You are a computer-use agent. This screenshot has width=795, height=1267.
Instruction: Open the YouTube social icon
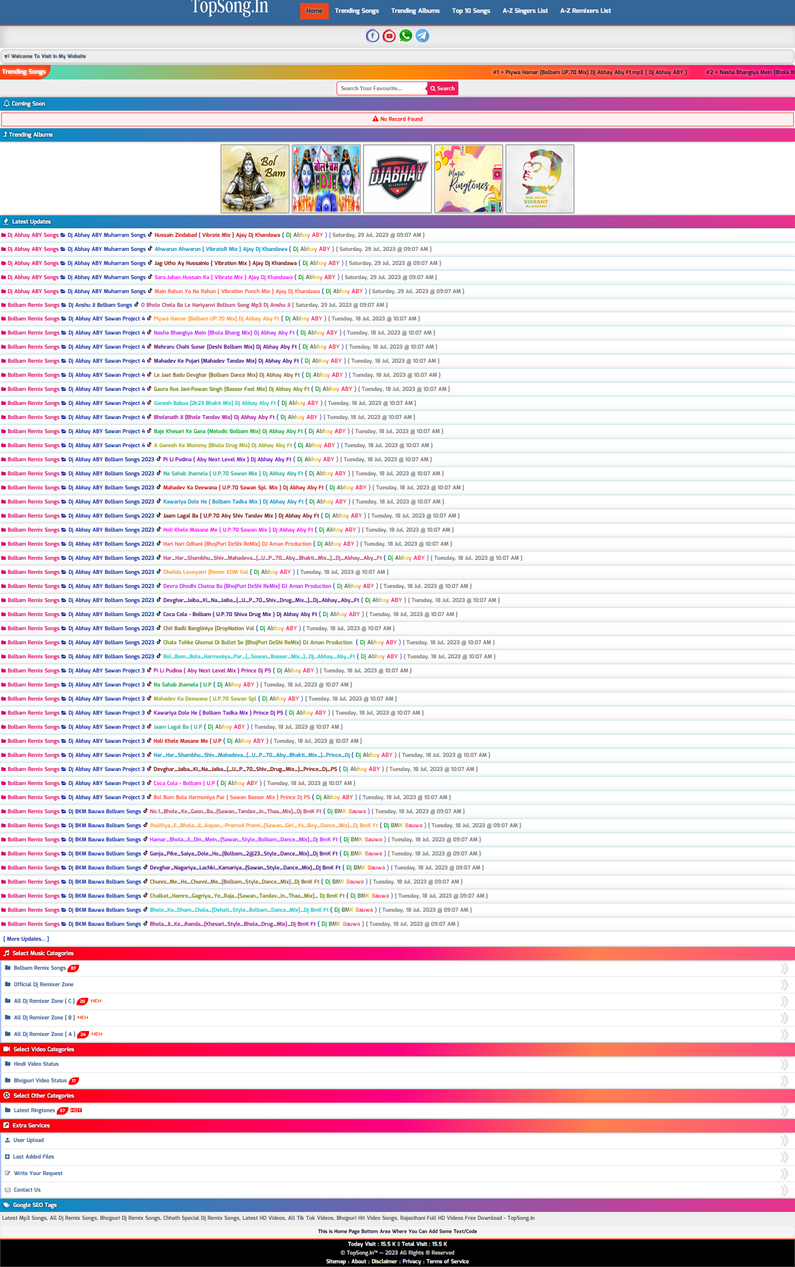tap(389, 36)
